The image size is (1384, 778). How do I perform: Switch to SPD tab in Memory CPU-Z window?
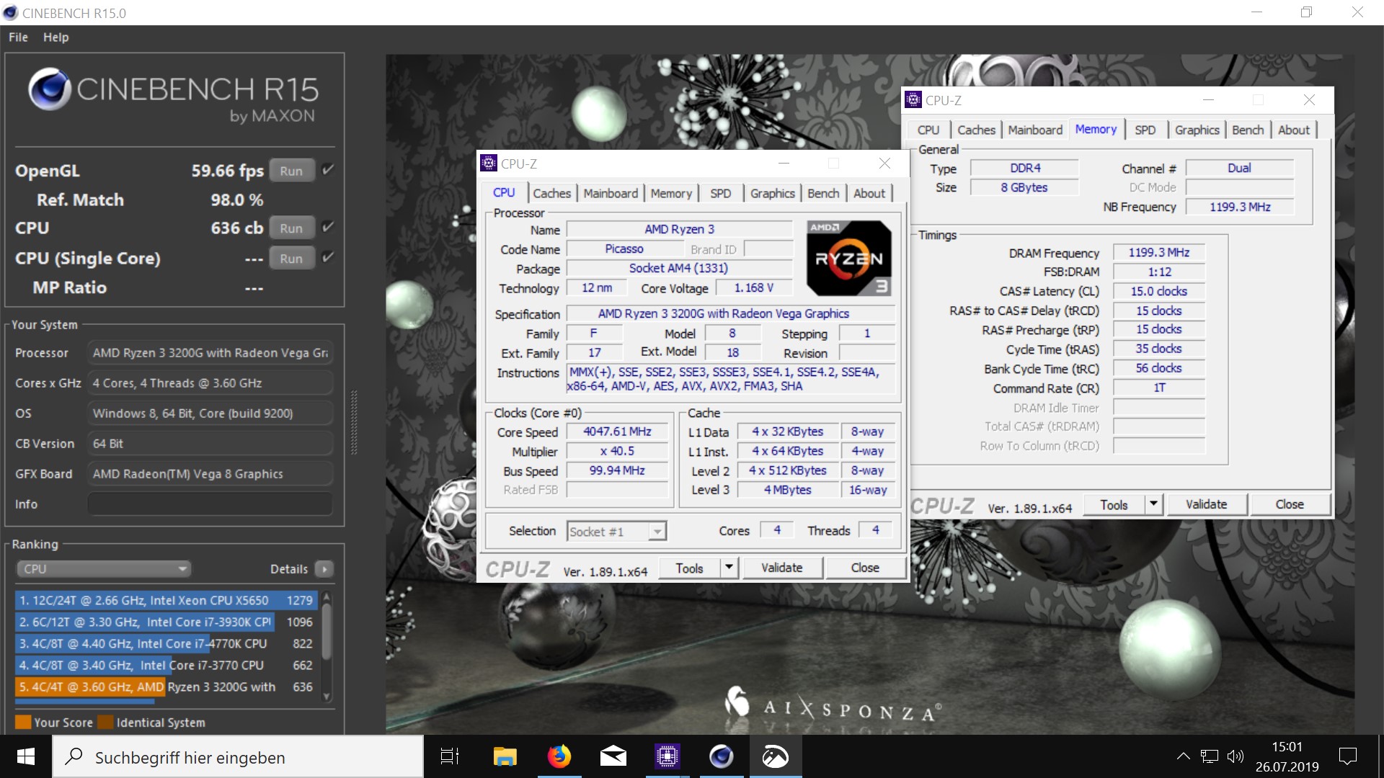tap(1145, 130)
